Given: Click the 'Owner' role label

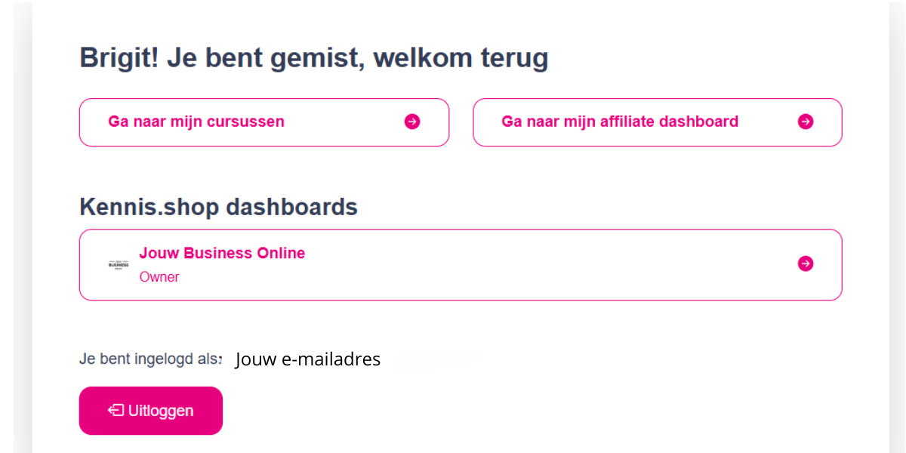Looking at the screenshot, I should [159, 277].
